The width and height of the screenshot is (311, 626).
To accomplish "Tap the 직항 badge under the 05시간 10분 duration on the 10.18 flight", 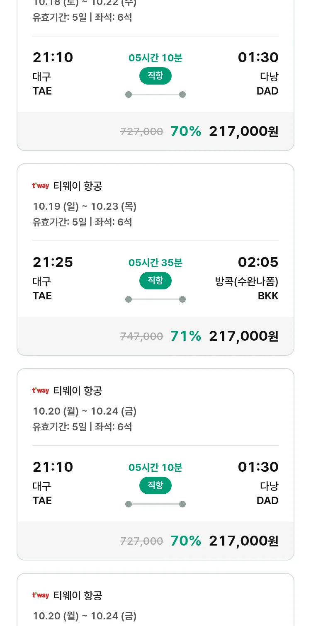I will click(155, 76).
